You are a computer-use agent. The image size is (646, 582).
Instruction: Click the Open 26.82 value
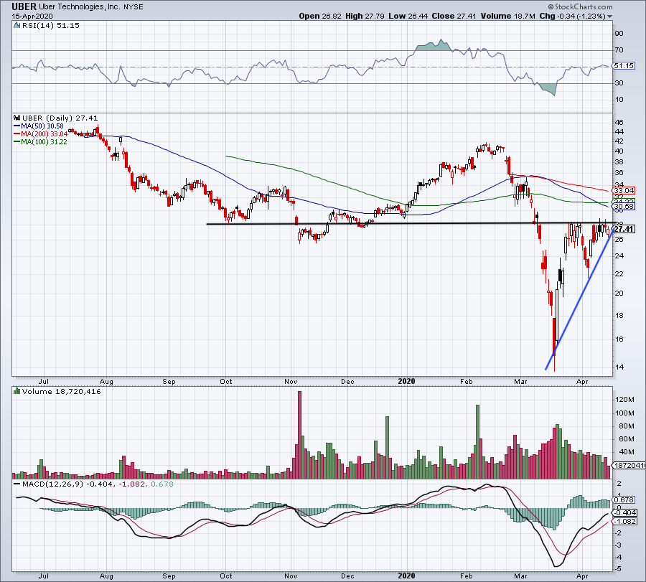(x=320, y=16)
